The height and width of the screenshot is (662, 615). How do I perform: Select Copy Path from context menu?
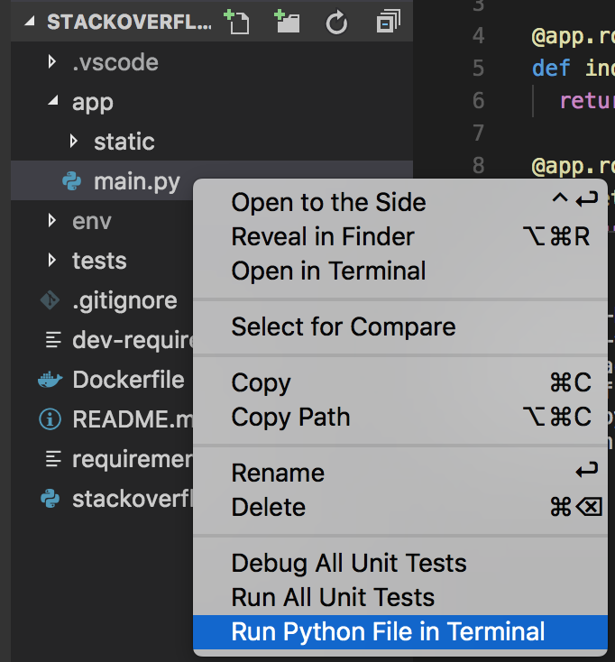[x=290, y=417]
